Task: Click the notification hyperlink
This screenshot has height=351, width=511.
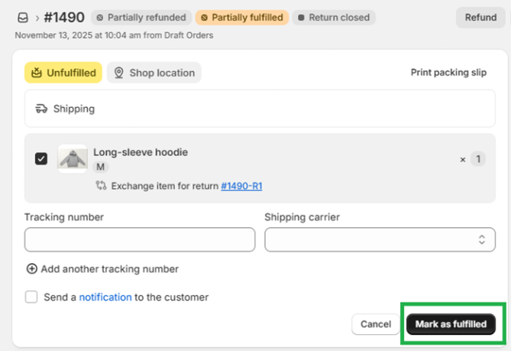Action: (105, 297)
